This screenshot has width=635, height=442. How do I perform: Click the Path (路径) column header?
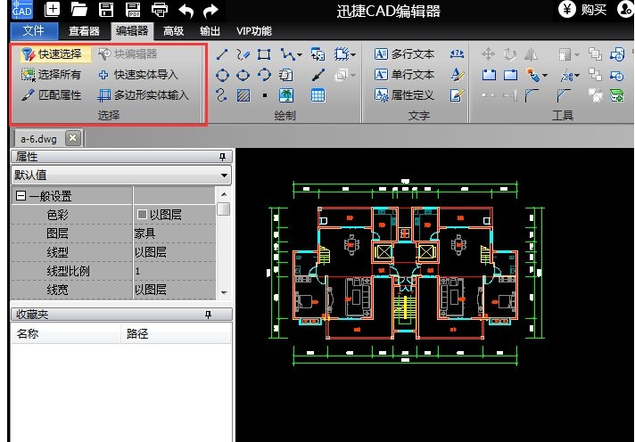click(136, 334)
